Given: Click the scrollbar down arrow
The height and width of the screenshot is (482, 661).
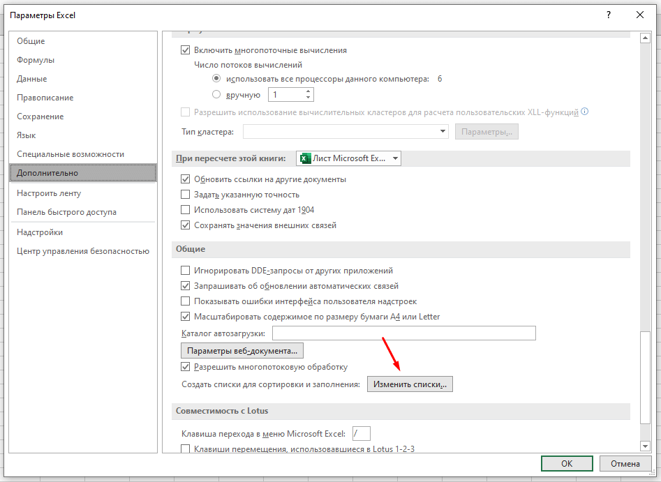Looking at the screenshot, I should [x=645, y=446].
